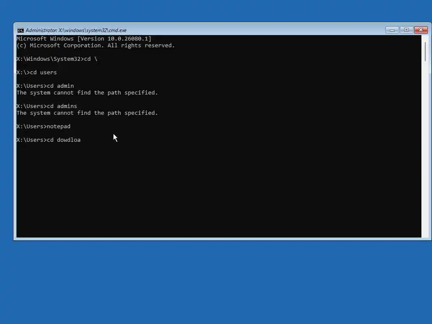
Task: Click the error message below 'cd admins'
Action: tap(87, 113)
